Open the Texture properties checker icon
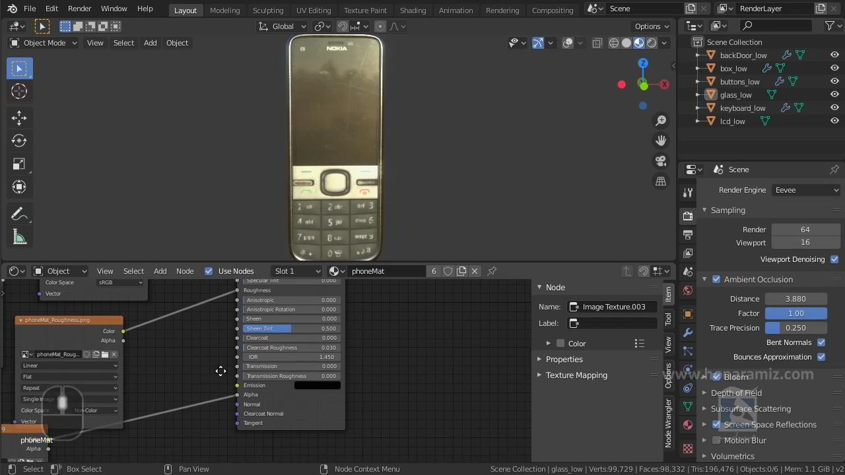This screenshot has height=475, width=845. (688, 449)
